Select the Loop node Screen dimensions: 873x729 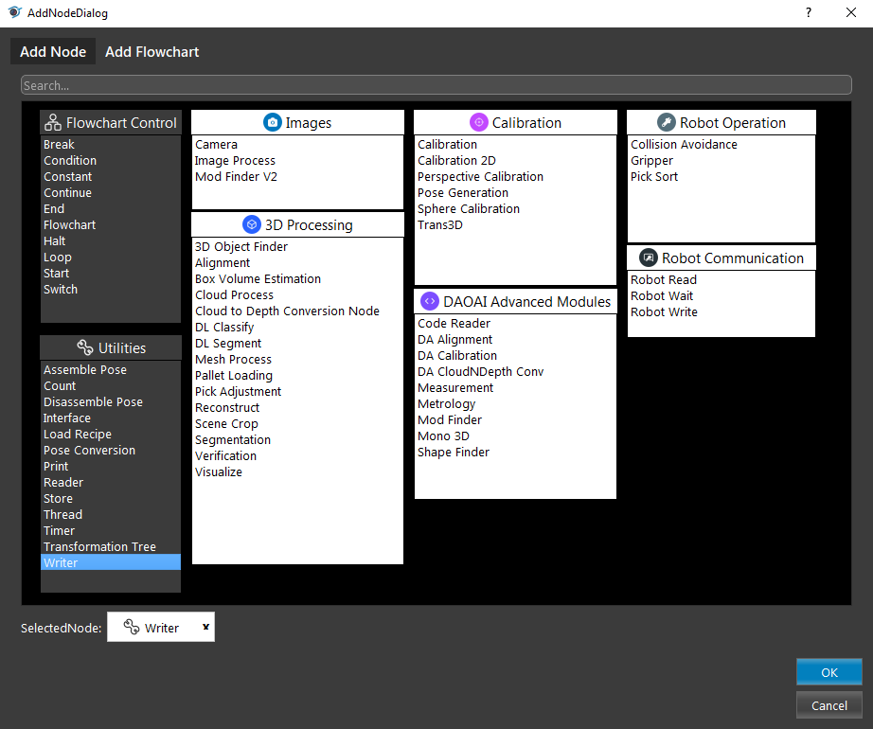[58, 258]
